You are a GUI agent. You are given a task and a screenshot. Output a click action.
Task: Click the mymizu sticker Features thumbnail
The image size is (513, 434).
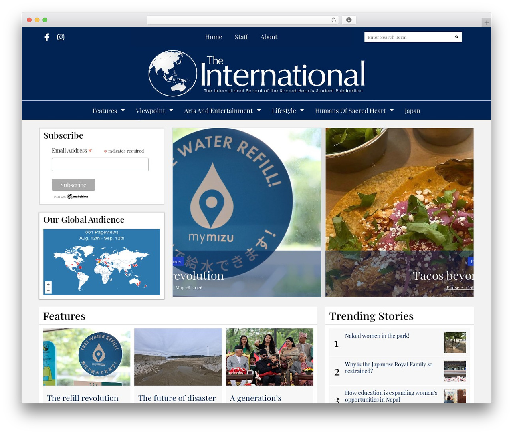click(x=87, y=357)
